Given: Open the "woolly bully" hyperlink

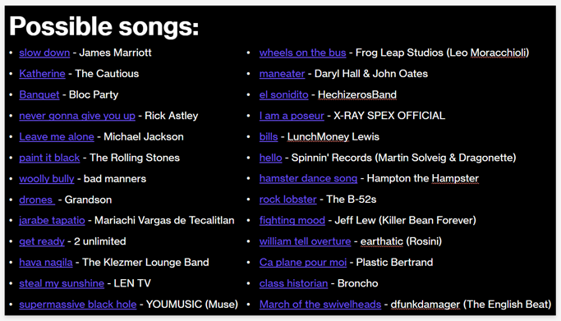Looking at the screenshot, I should (x=47, y=179).
